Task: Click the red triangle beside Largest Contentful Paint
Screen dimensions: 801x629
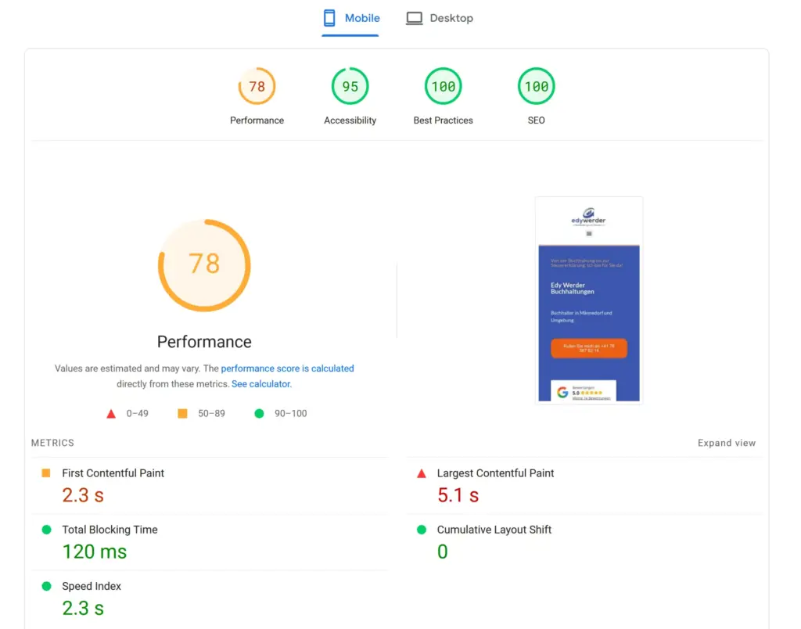Action: coord(422,473)
